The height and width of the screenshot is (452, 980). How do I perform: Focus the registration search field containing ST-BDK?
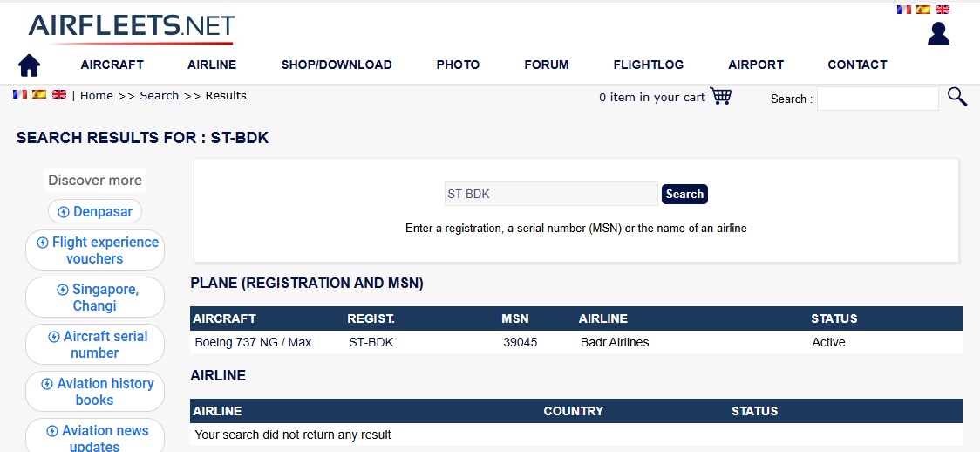click(x=550, y=194)
